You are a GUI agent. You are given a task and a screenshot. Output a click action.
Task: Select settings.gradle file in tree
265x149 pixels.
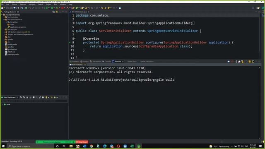pos(13,54)
